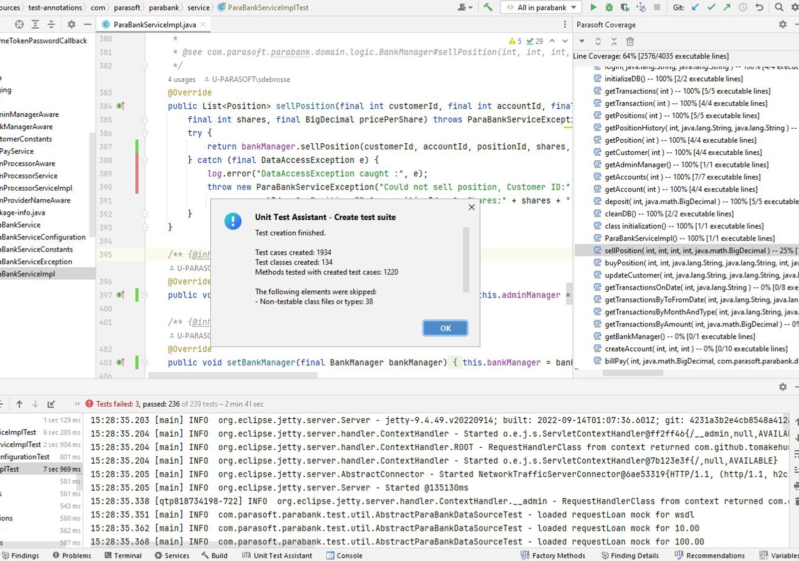Open the 'All in parabank' run configuration dropdown

point(541,7)
